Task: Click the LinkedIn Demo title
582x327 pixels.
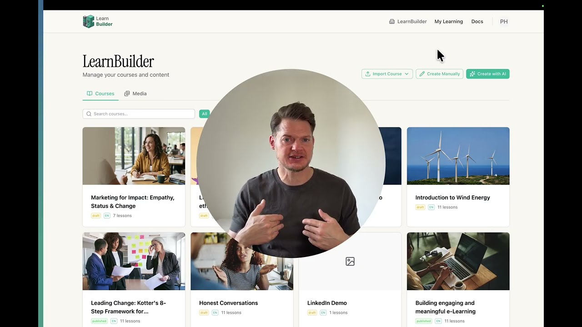Action: [327, 303]
